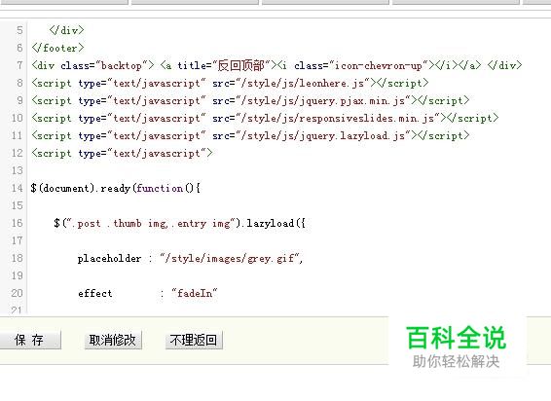Select the jquery.lazyload.js script line
Viewport: 551px width, 401px height.
pos(250,135)
